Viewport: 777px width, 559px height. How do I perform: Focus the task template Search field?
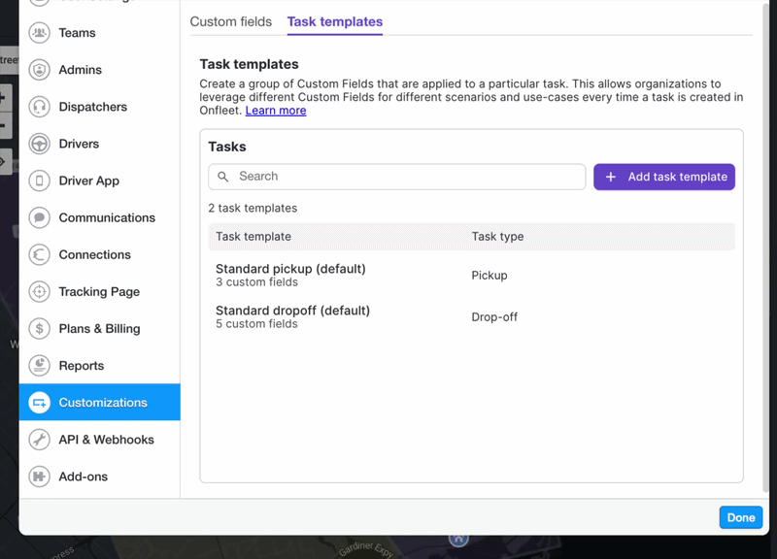click(397, 177)
